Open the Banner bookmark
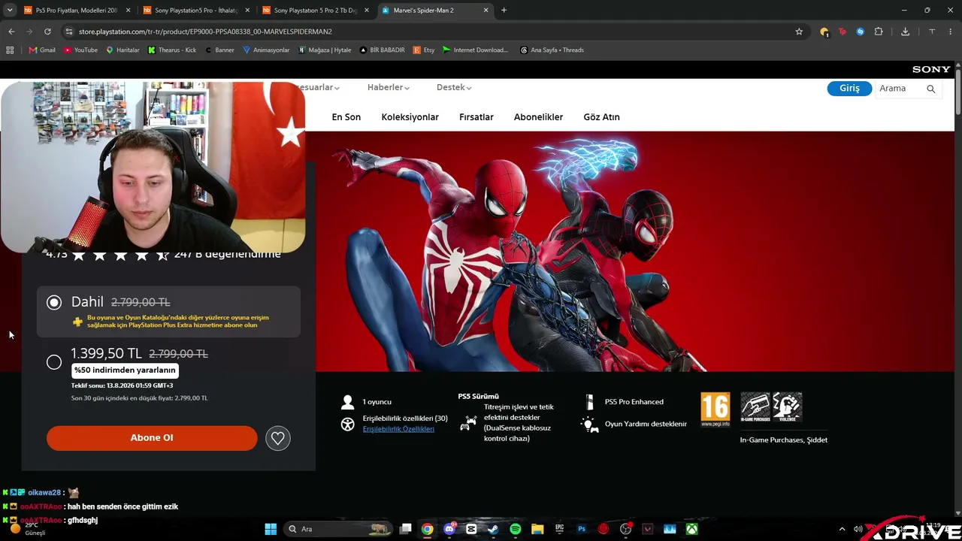962x541 pixels. (x=219, y=50)
